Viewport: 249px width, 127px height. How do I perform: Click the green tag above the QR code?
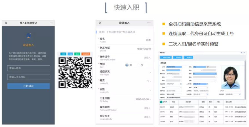point(77,54)
